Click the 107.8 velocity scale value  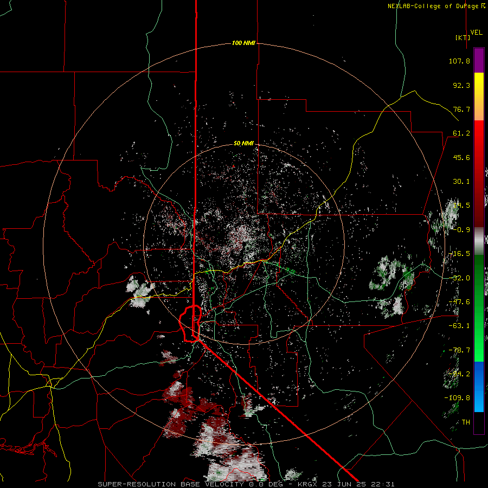459,61
